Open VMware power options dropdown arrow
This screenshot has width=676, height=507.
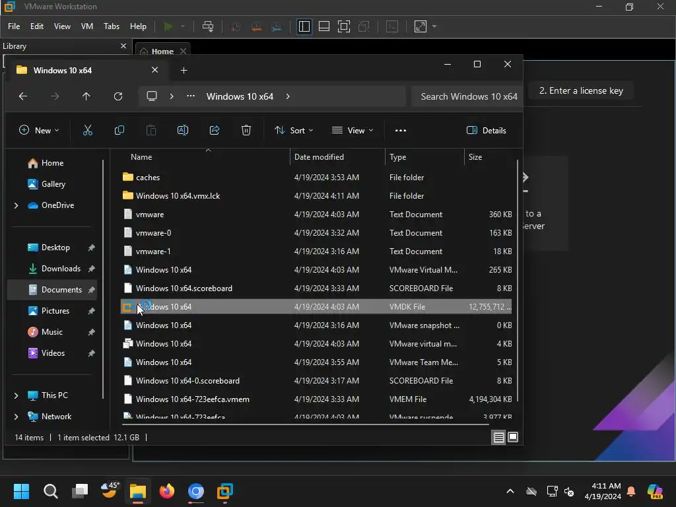[183, 26]
